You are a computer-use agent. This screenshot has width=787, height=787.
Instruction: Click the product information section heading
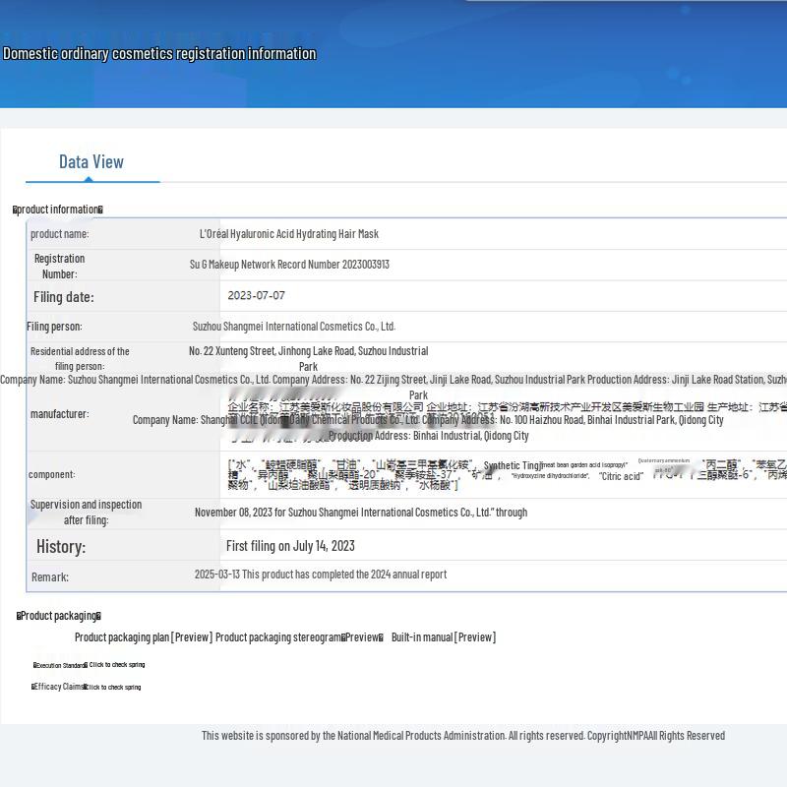[58, 210]
